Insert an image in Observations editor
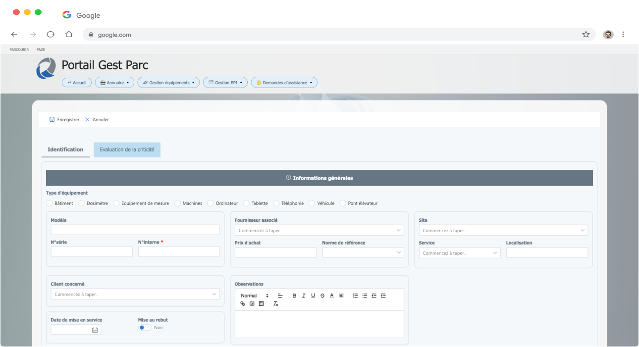The height and width of the screenshot is (347, 639). click(252, 303)
